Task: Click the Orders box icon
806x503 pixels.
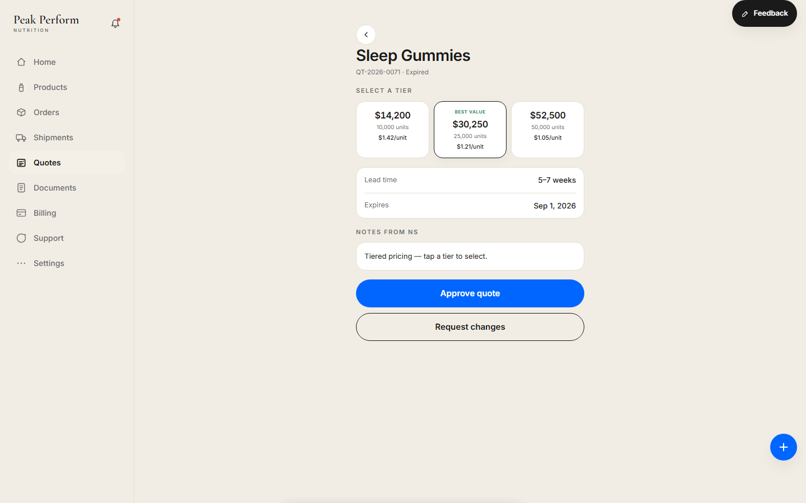Action: click(21, 112)
